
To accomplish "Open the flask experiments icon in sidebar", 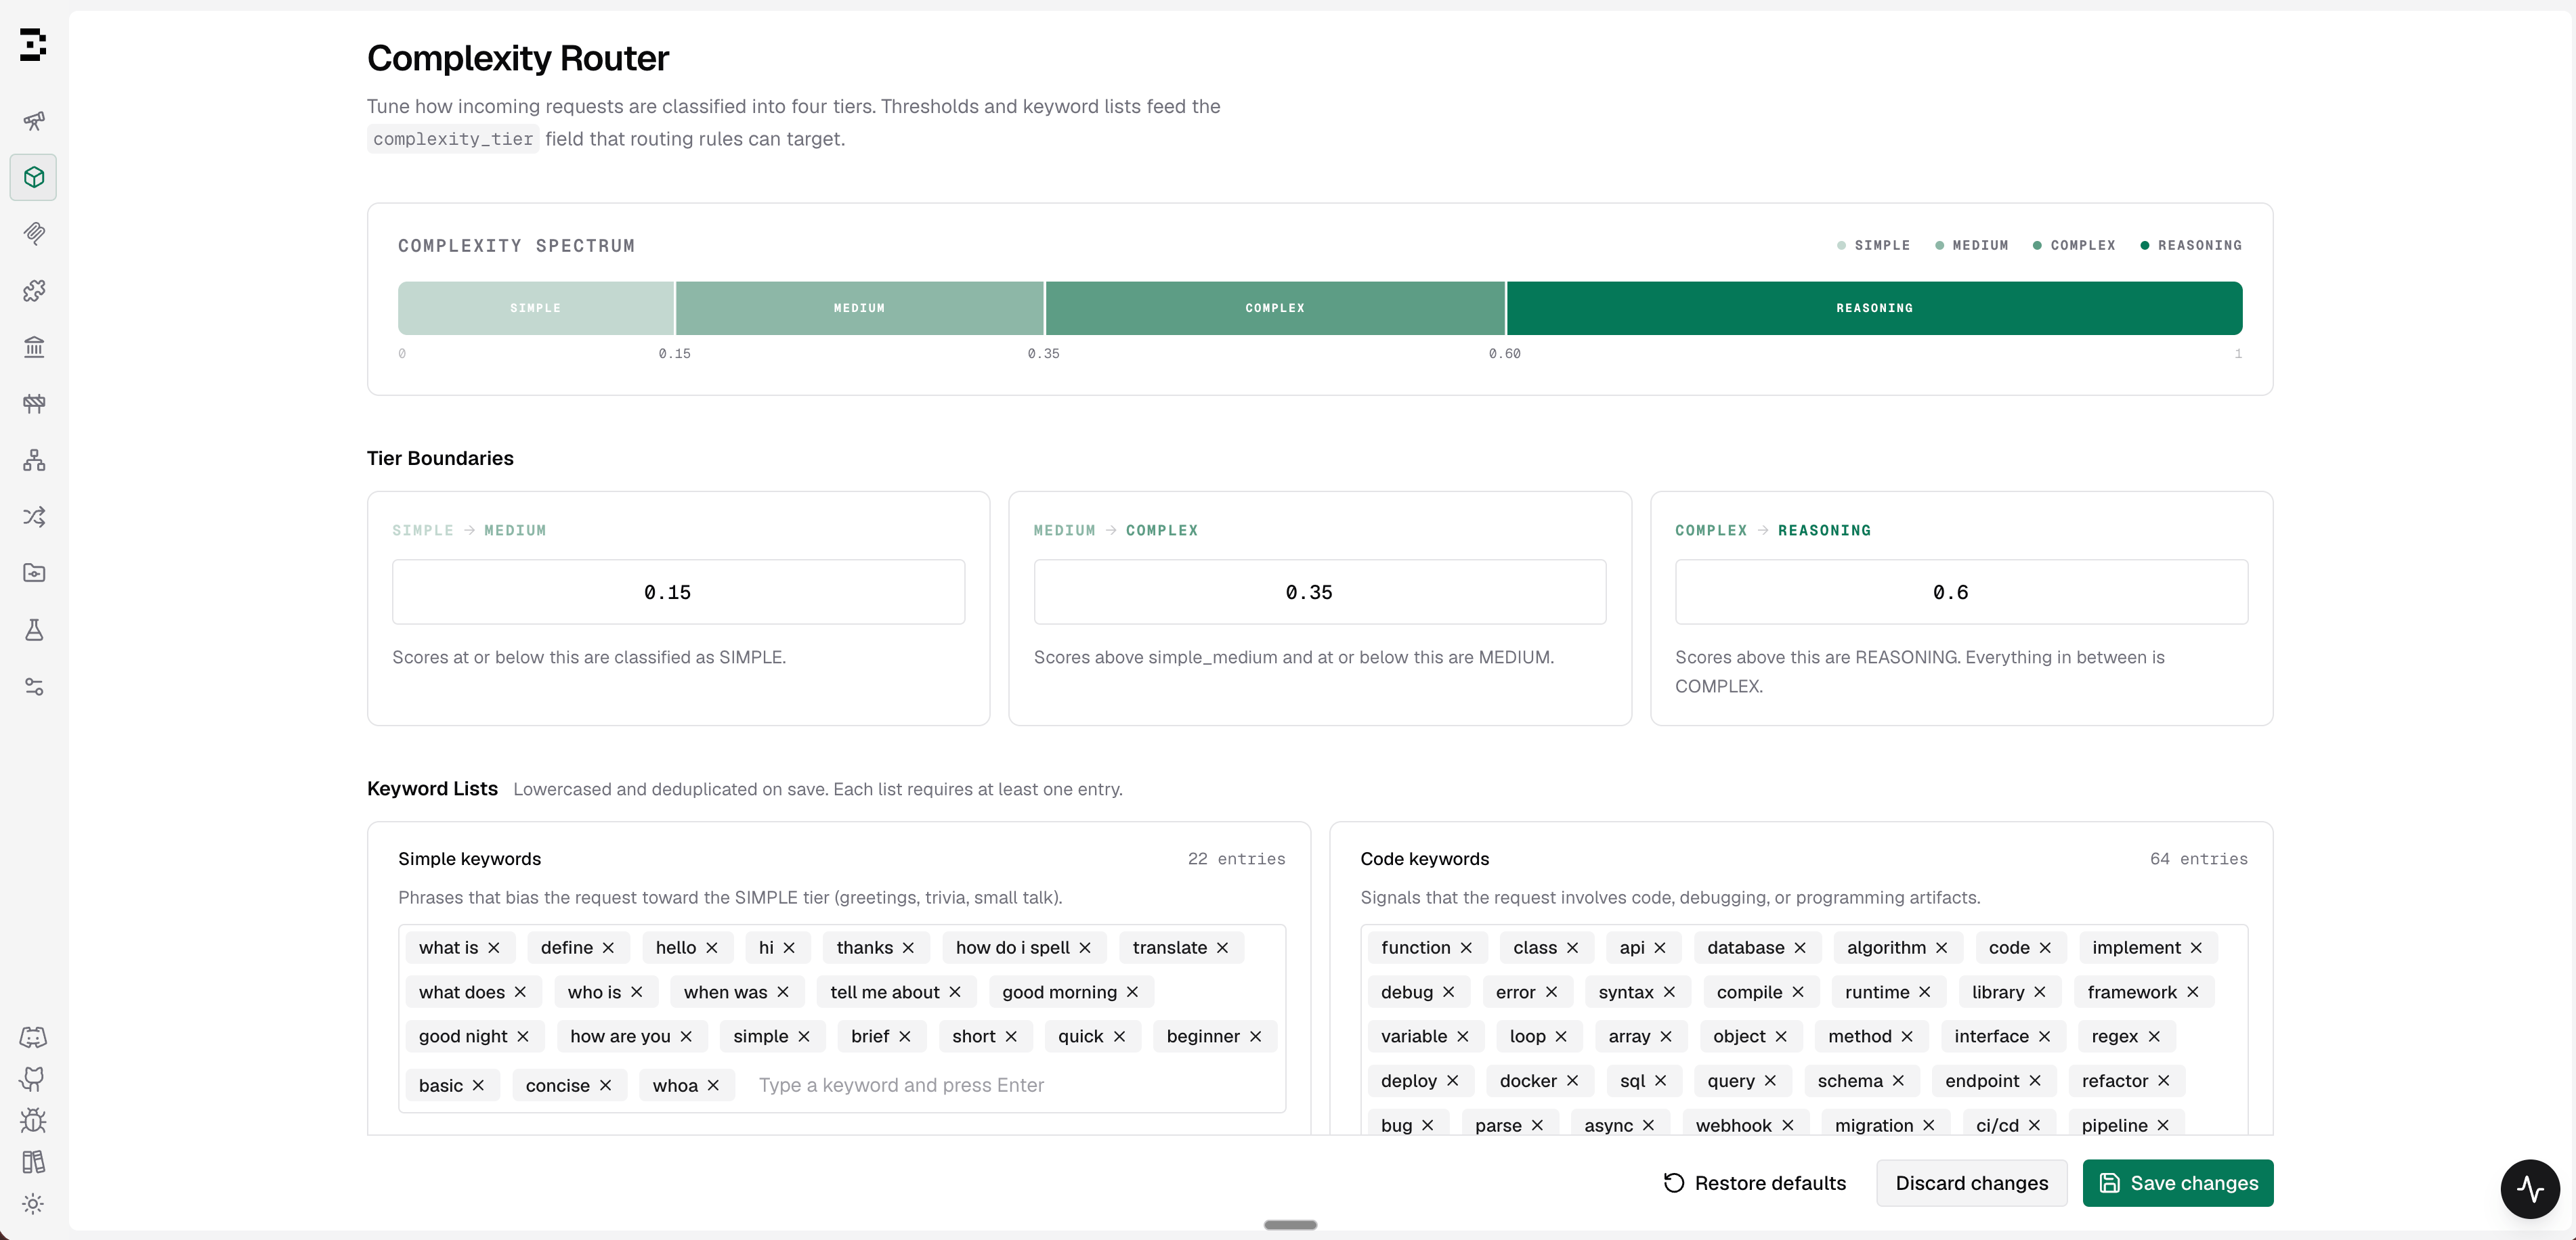I will click(x=34, y=629).
